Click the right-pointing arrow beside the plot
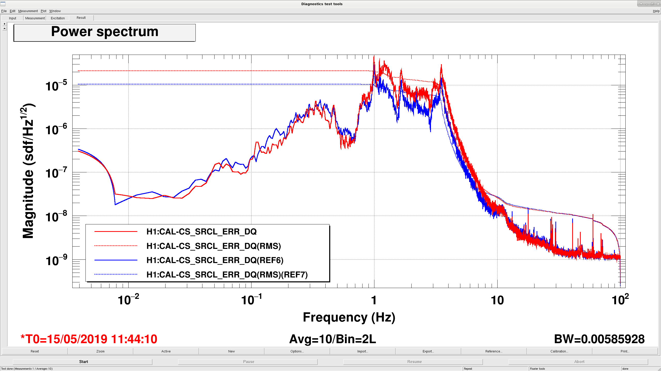This screenshot has width=661, height=371. point(4,24)
